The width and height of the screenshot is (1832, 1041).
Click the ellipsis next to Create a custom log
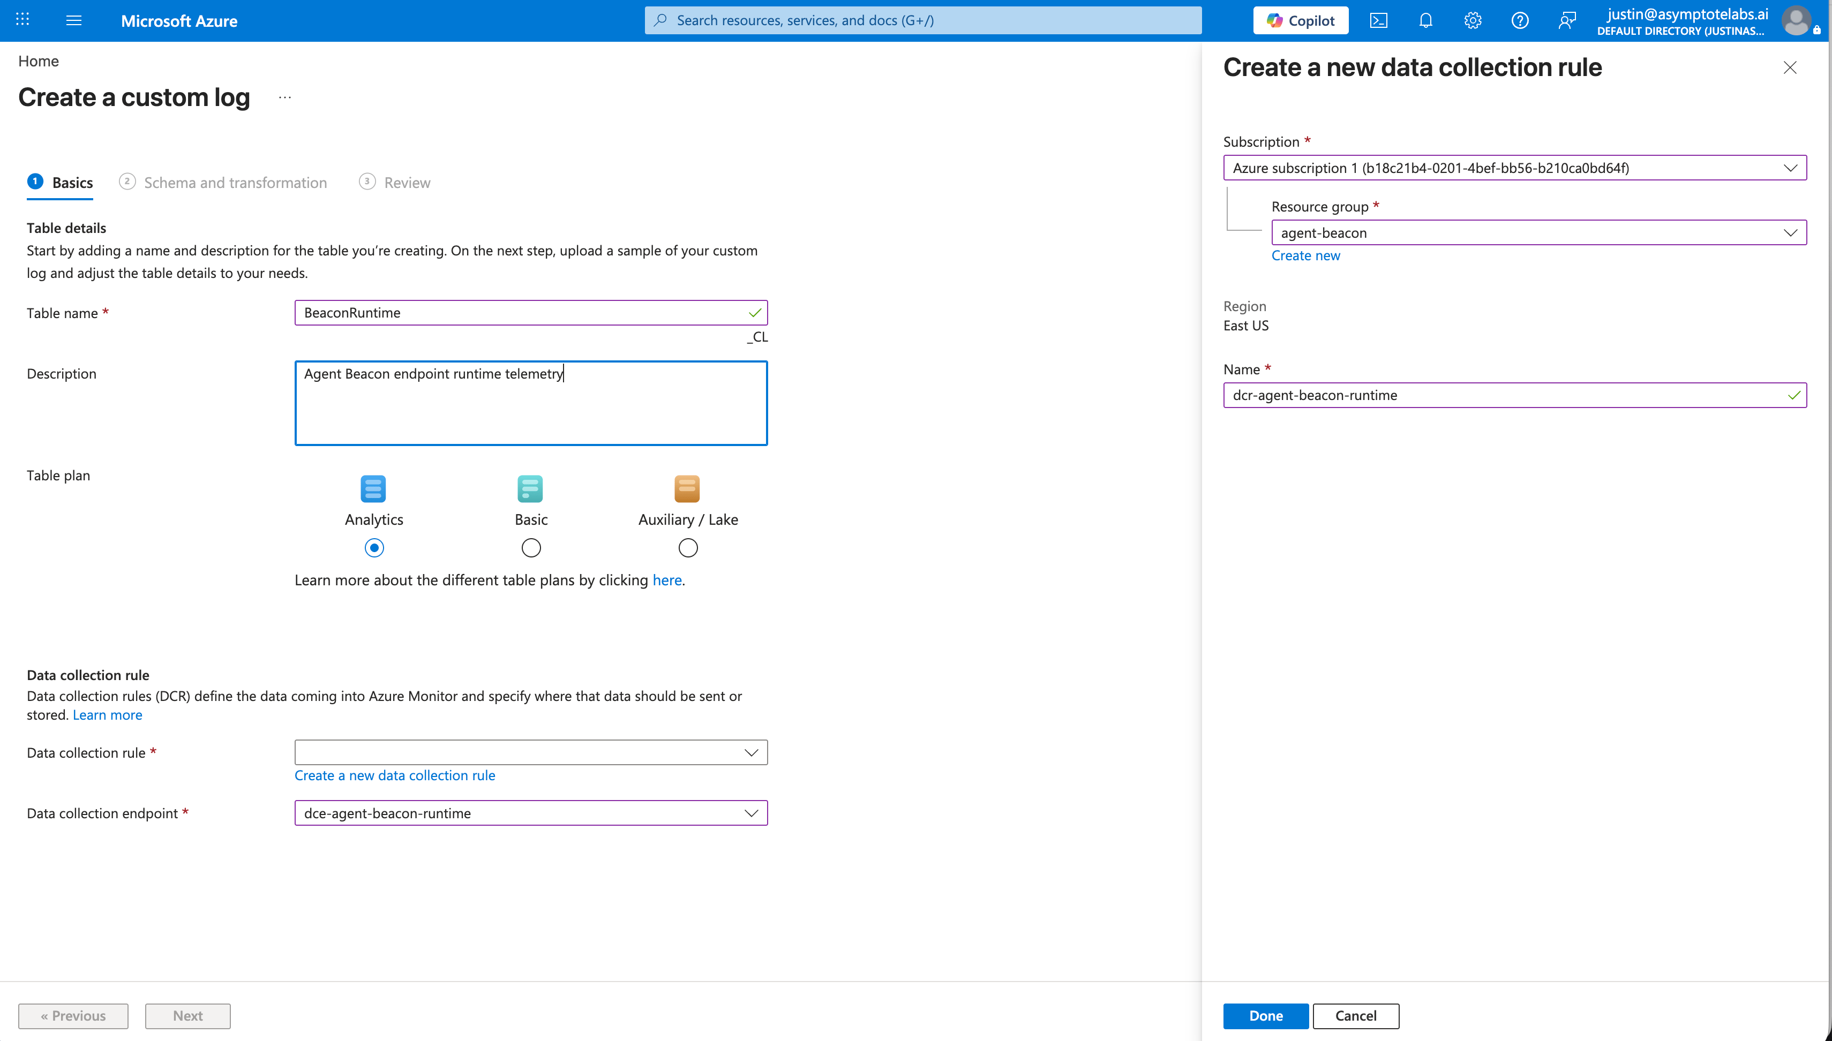pyautogui.click(x=284, y=97)
